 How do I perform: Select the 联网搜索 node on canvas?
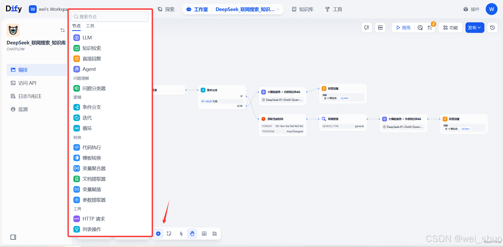[x=343, y=123]
